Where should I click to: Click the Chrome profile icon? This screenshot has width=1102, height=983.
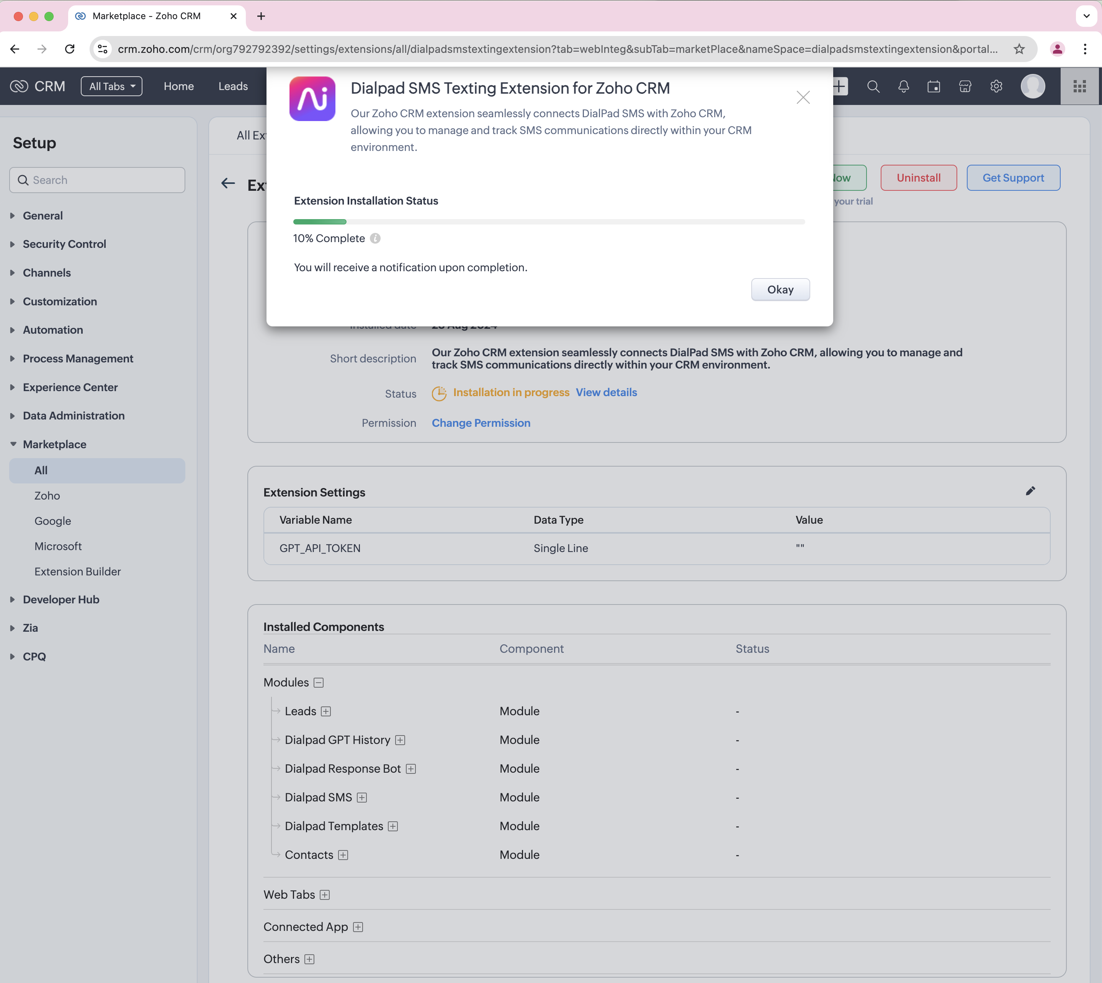pyautogui.click(x=1057, y=49)
